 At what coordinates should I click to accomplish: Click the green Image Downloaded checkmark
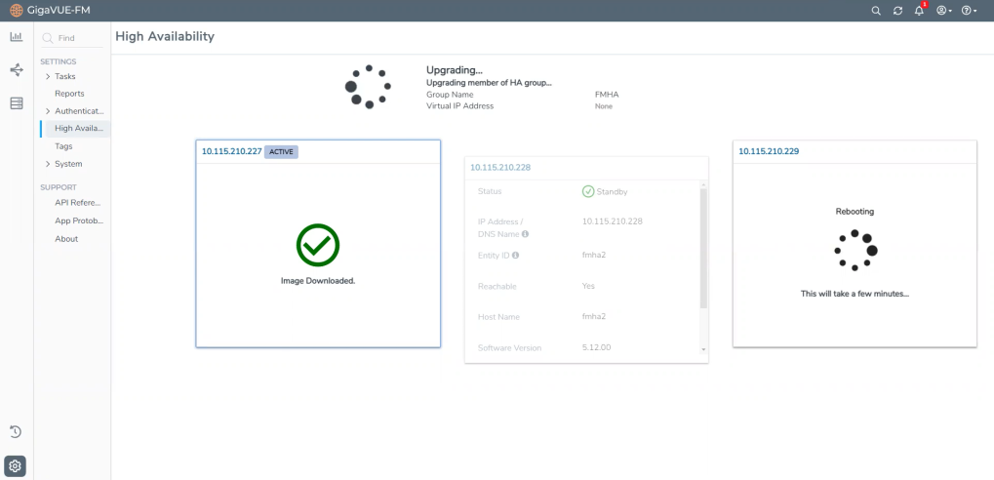coord(318,245)
